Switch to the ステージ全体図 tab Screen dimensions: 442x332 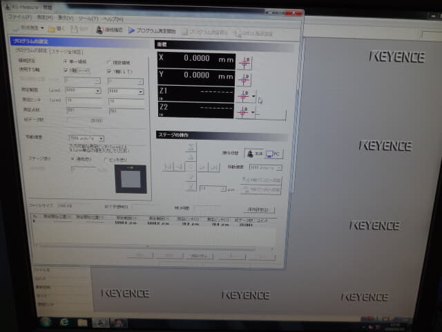tap(66, 52)
